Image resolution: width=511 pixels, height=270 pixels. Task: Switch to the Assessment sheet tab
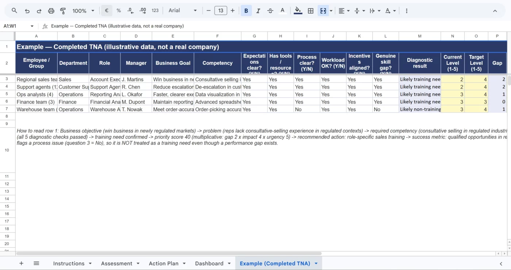[x=116, y=263]
